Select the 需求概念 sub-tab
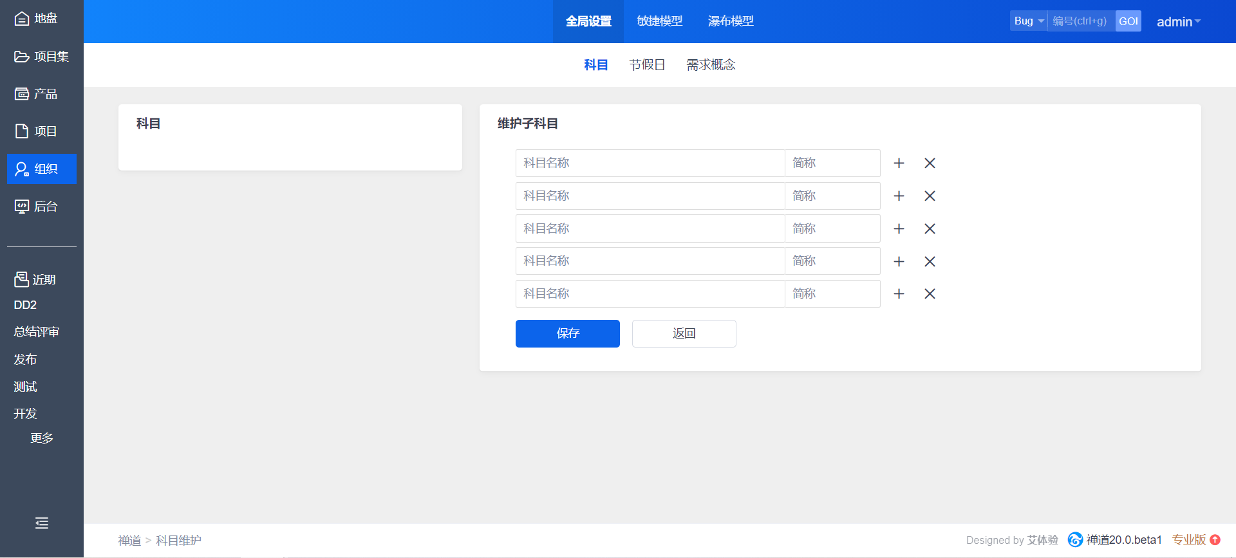Viewport: 1236px width, 558px height. (x=711, y=65)
